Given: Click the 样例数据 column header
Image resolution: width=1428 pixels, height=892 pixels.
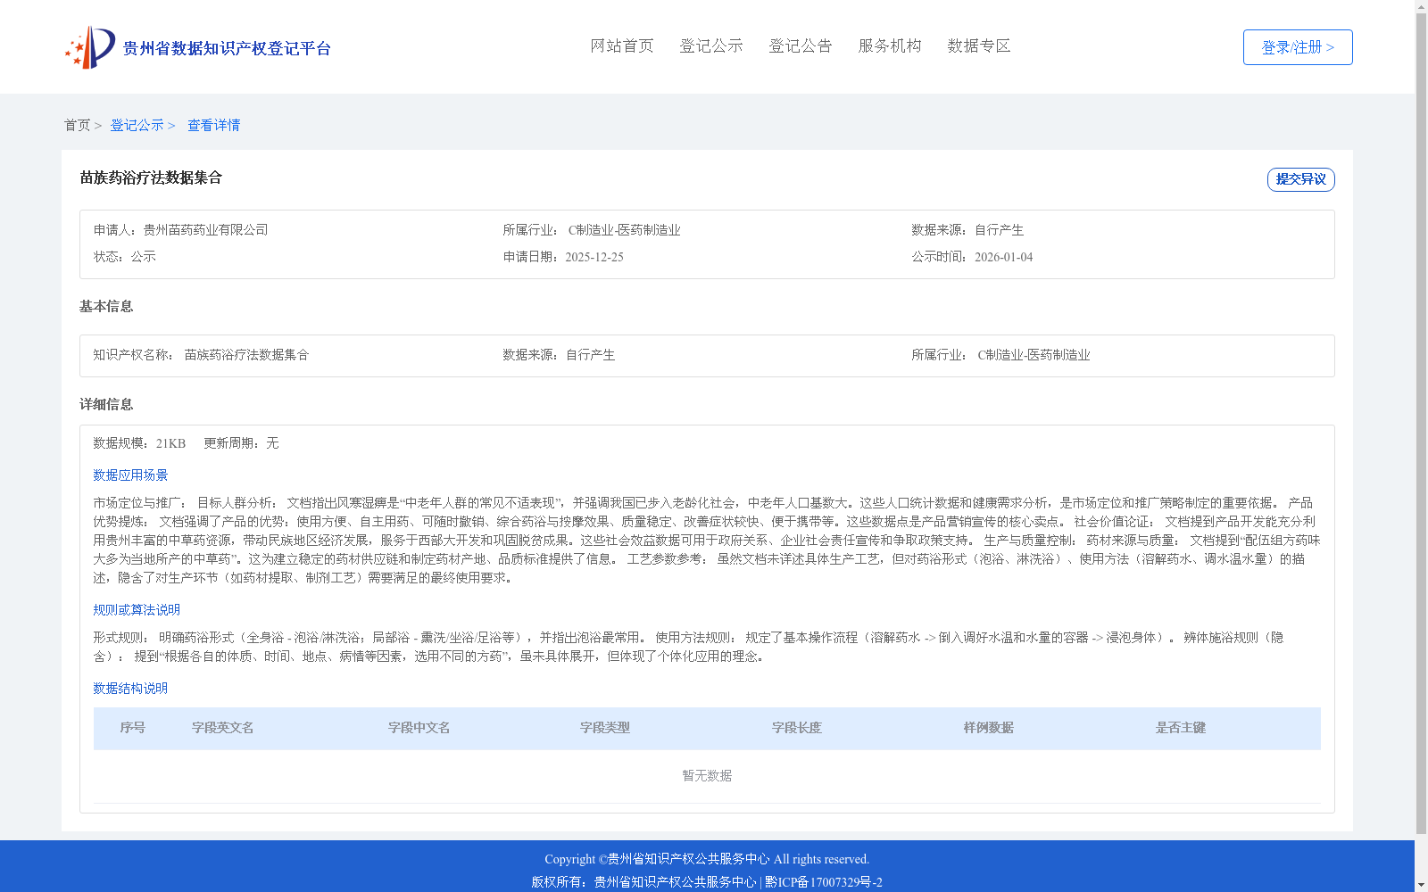Looking at the screenshot, I should point(988,728).
